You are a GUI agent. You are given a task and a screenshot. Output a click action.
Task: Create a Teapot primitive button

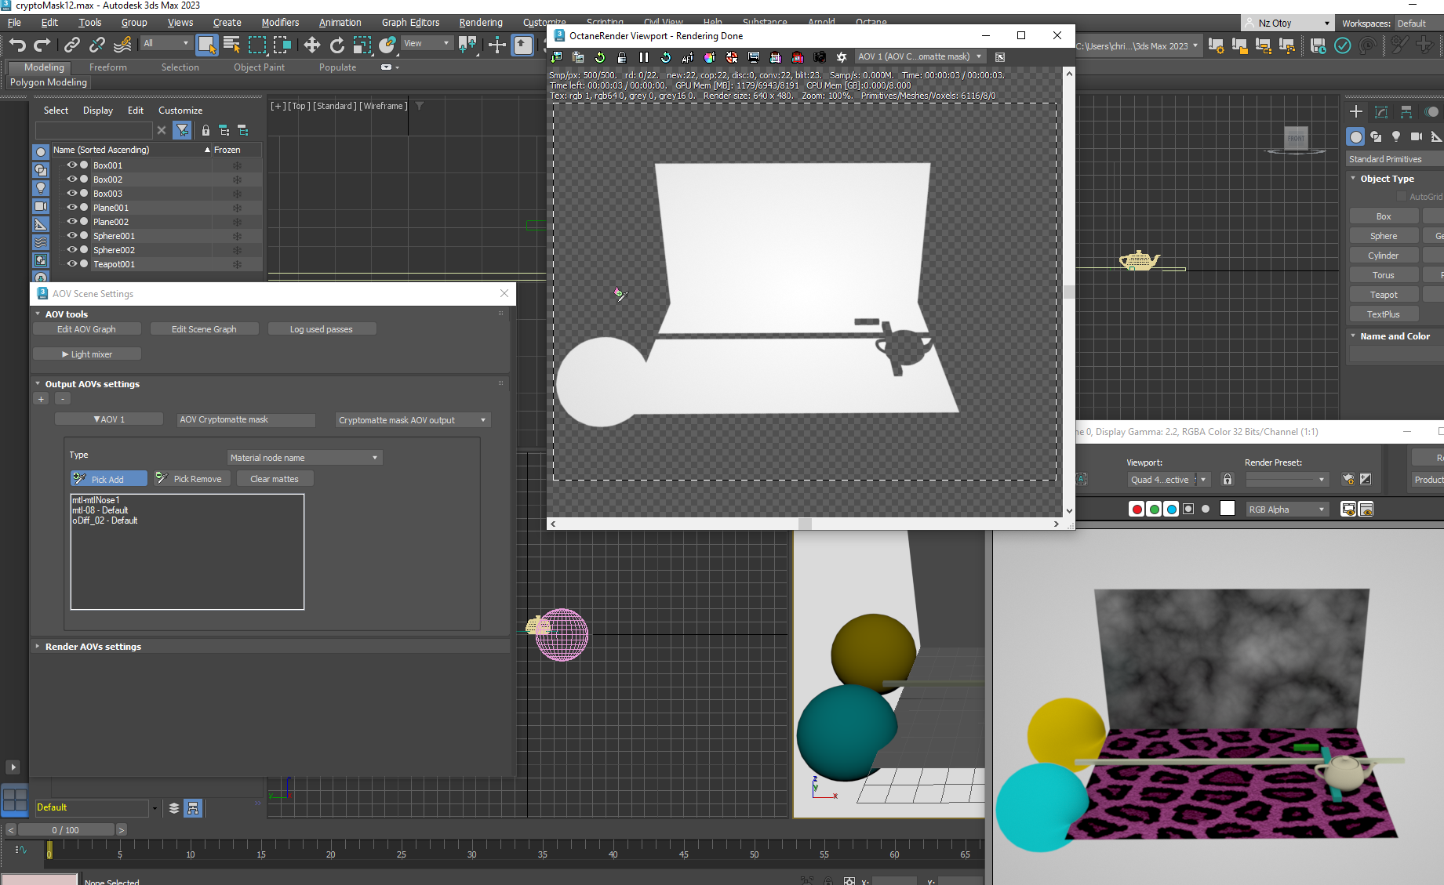pyautogui.click(x=1384, y=295)
